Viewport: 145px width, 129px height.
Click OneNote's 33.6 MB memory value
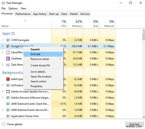tap(77, 59)
